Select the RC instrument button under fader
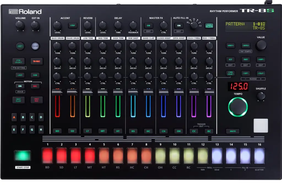The height and width of the screenshot is (185, 282). pyautogui.click(x=209, y=131)
